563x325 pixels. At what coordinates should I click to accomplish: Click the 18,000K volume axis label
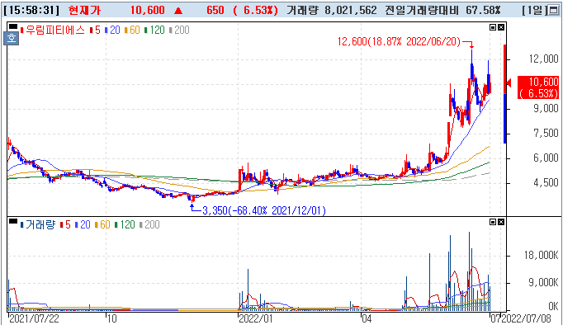click(x=541, y=256)
